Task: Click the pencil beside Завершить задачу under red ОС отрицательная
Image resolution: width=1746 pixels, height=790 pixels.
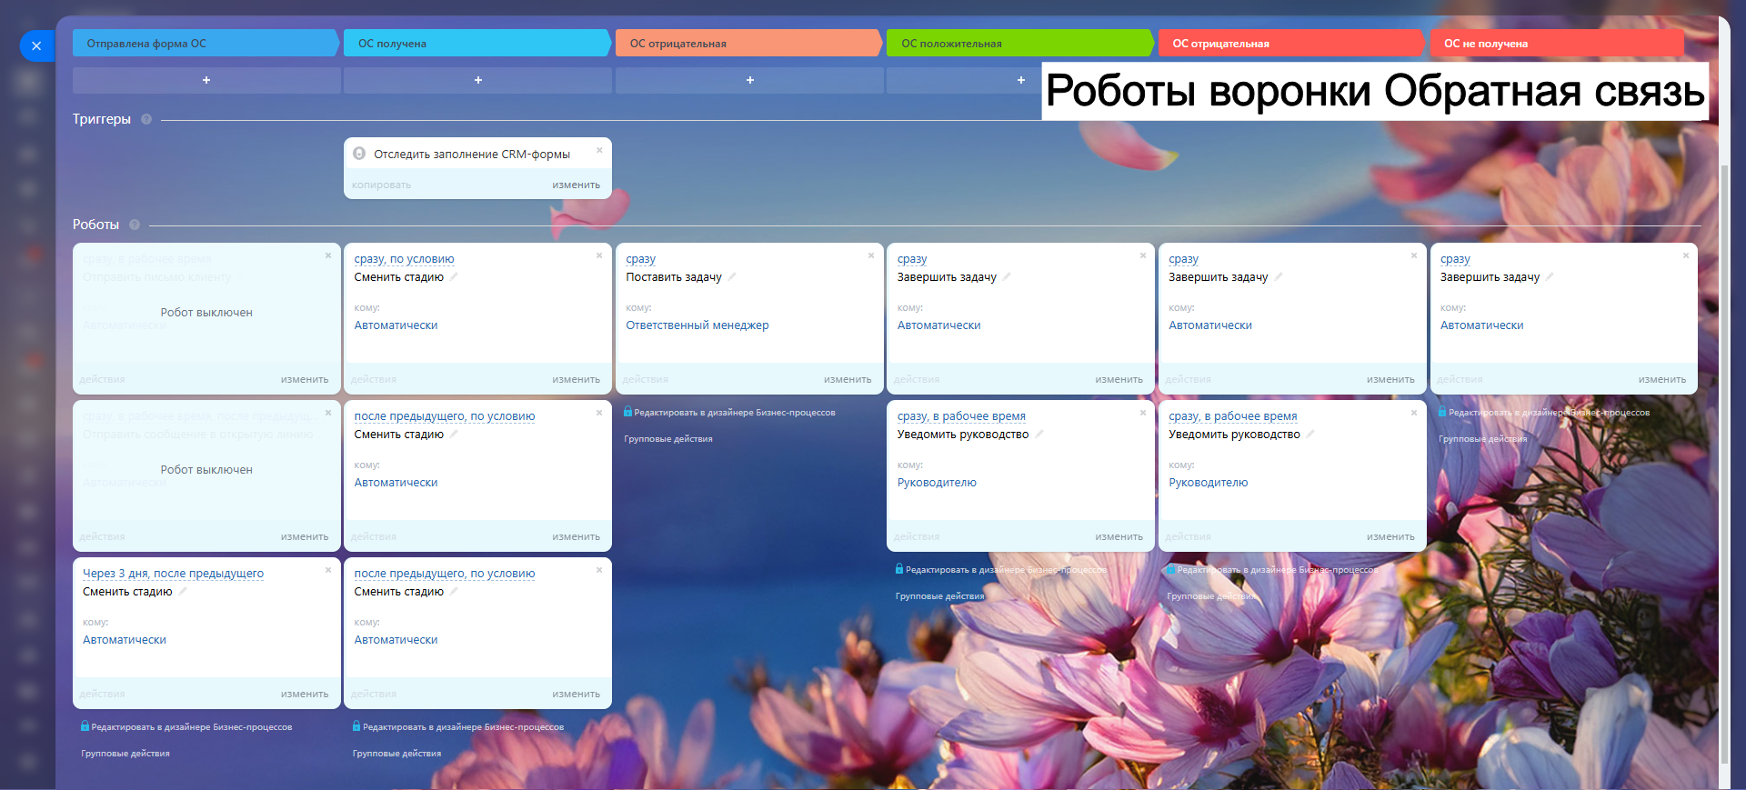Action: (x=1279, y=276)
